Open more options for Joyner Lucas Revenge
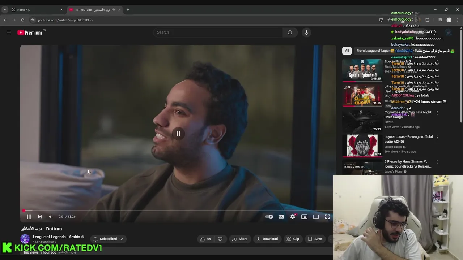The width and height of the screenshot is (463, 260). [437, 138]
